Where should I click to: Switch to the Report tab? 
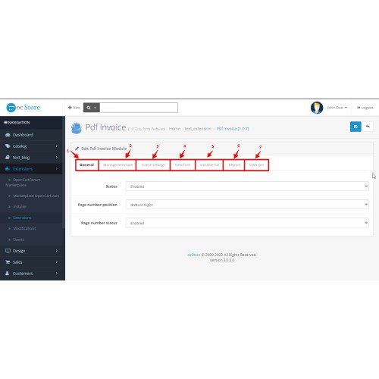click(234, 165)
